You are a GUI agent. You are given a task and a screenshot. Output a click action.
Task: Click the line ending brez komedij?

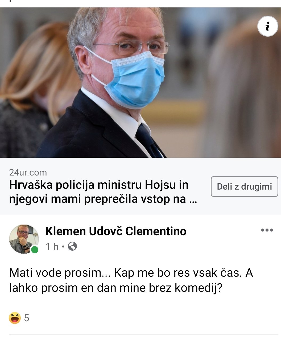(x=115, y=288)
